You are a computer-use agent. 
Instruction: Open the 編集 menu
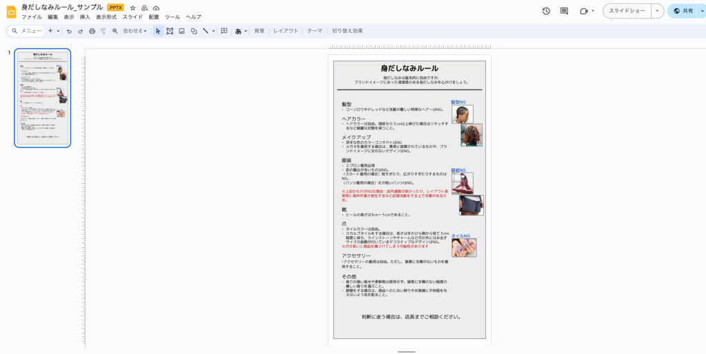click(x=52, y=17)
